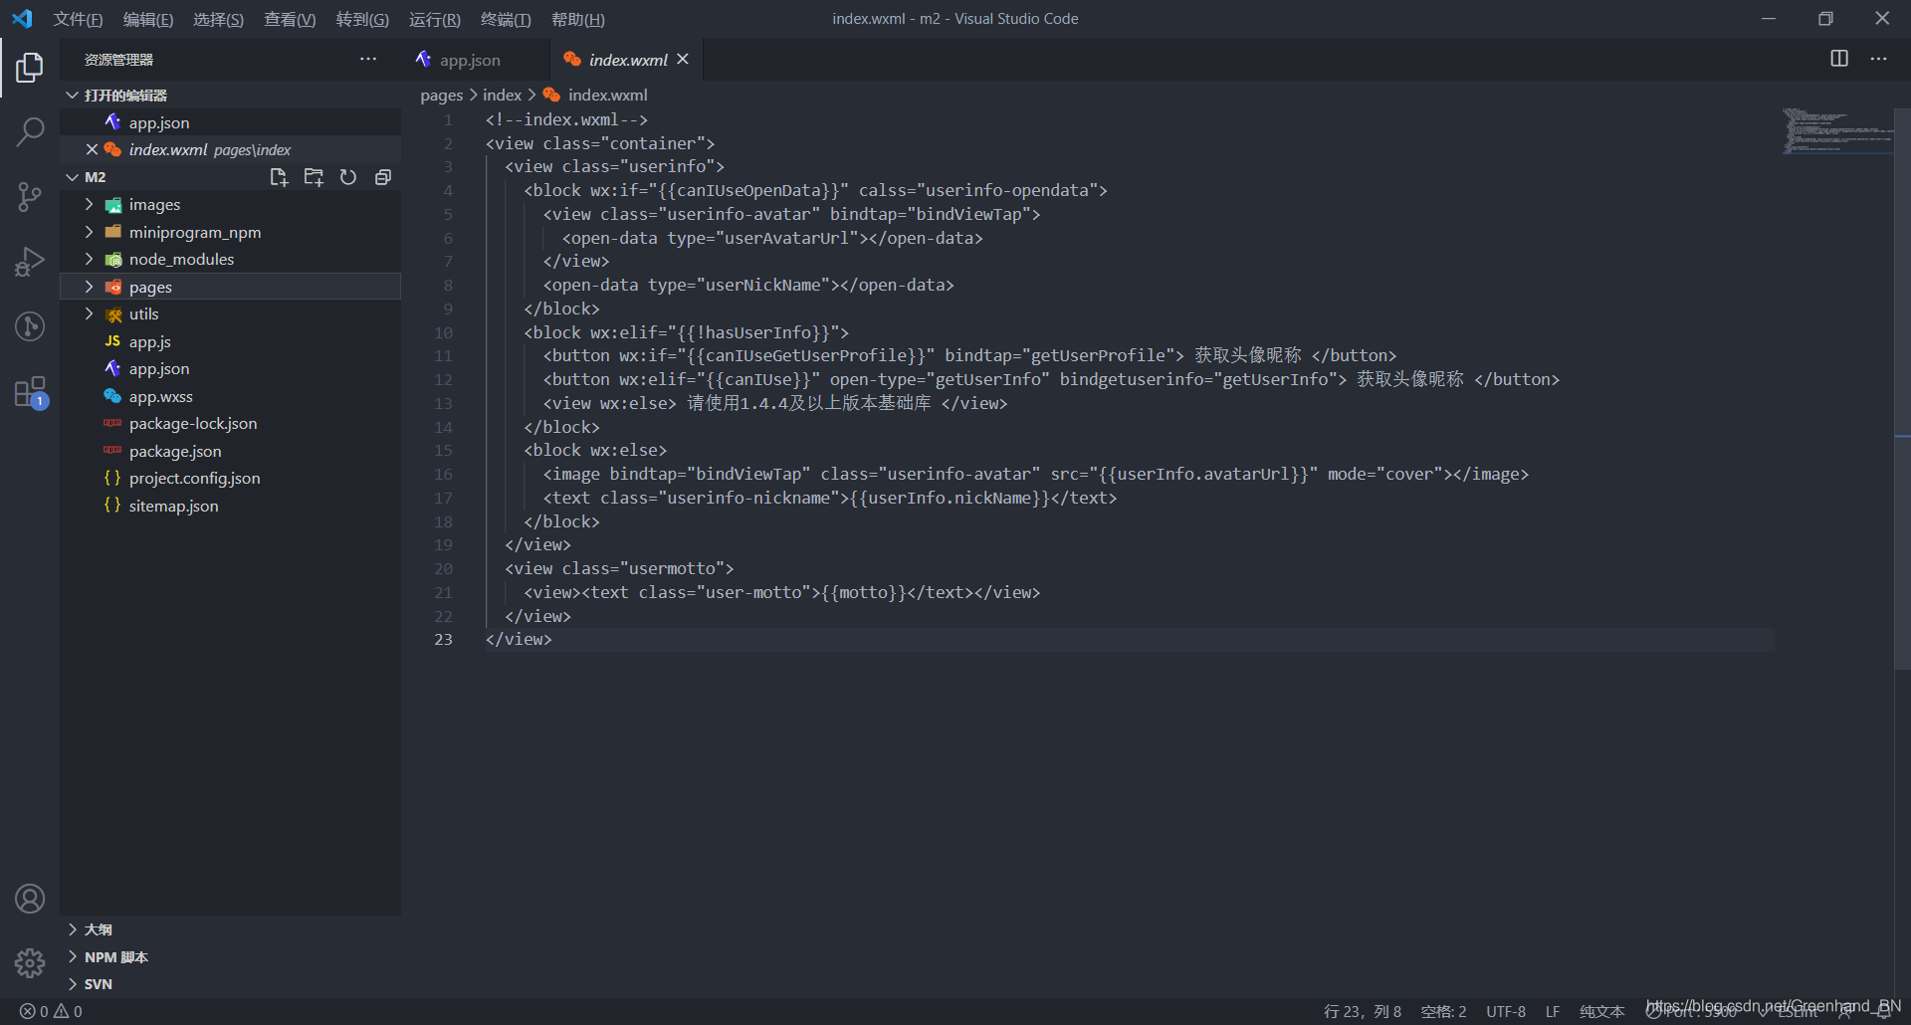Open the Explorer view in activity bar
This screenshot has width=1911, height=1025.
point(30,68)
